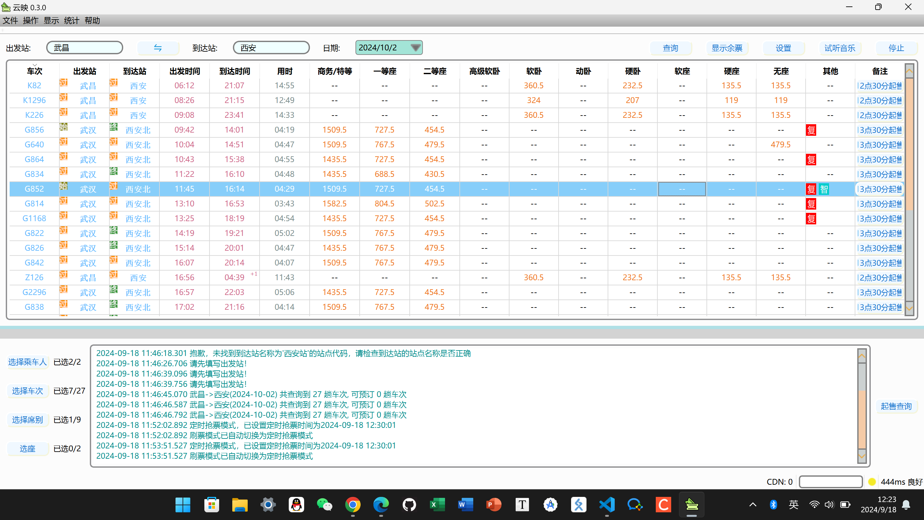The width and height of the screenshot is (924, 520).
Task: Expand the hidden system tray icons chevron
Action: tap(753, 505)
